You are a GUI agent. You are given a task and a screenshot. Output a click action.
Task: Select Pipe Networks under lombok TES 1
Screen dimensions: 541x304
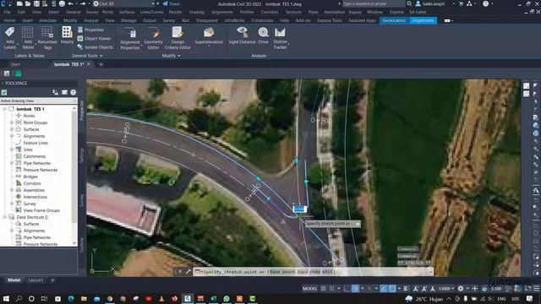click(37, 163)
